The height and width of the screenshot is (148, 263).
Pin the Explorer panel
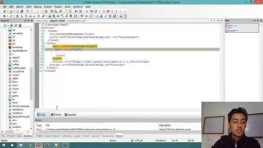[x=28, y=21]
